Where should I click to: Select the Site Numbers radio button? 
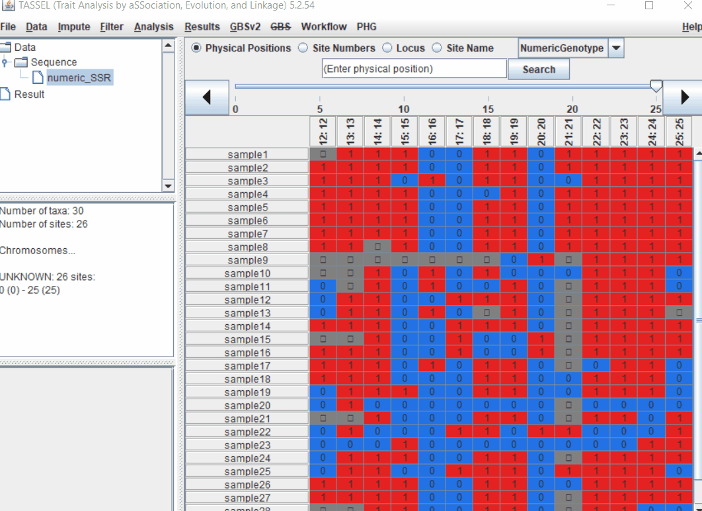click(x=303, y=48)
